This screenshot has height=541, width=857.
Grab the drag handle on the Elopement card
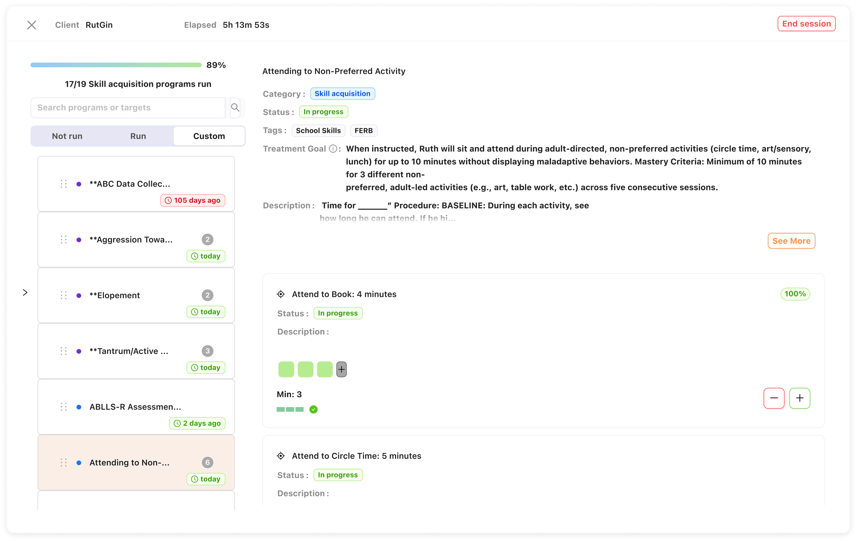(x=64, y=295)
